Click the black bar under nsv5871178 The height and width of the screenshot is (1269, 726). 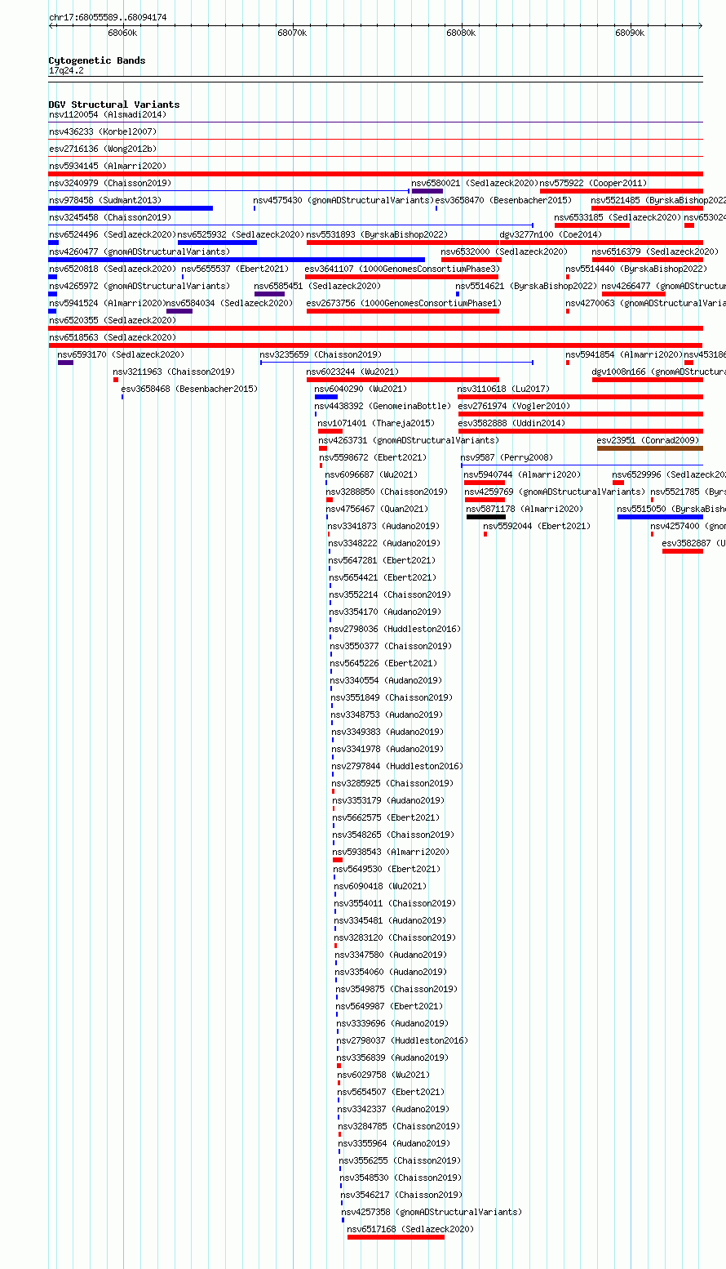(486, 517)
